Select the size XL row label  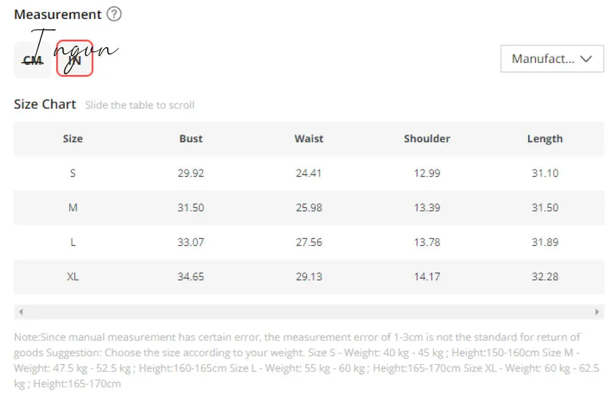pyautogui.click(x=73, y=277)
